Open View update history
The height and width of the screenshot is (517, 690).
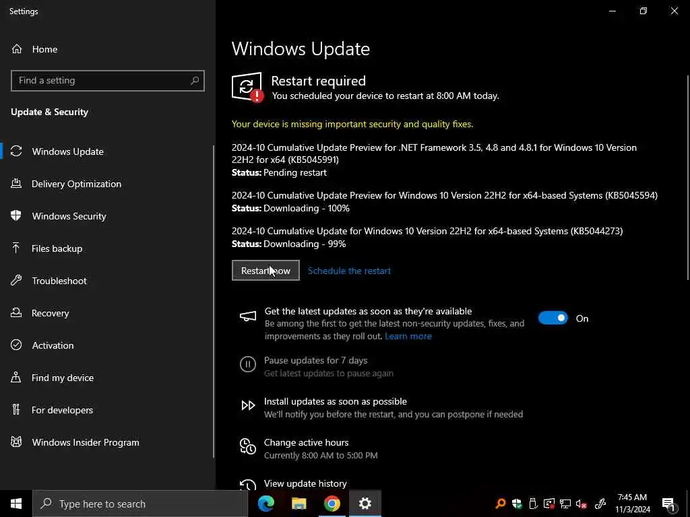[305, 483]
